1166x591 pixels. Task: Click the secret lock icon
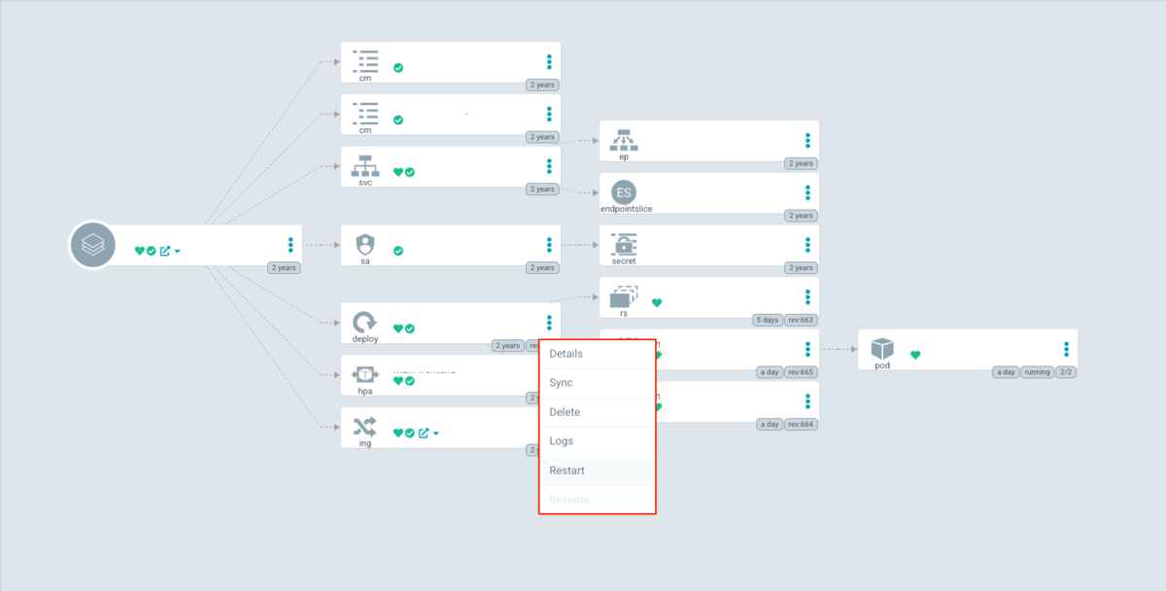624,244
